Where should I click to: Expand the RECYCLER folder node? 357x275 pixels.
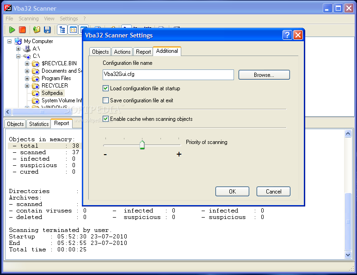point(27,86)
